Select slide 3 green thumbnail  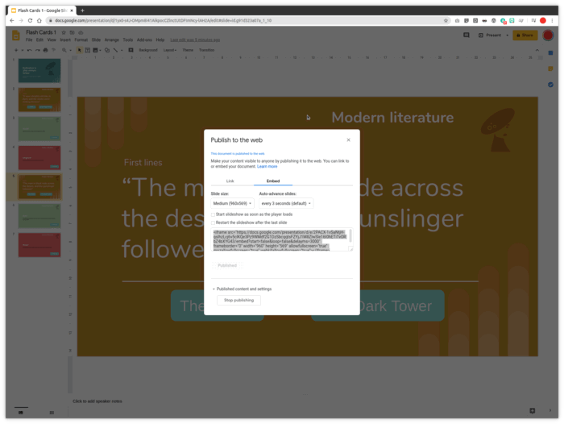click(39, 129)
